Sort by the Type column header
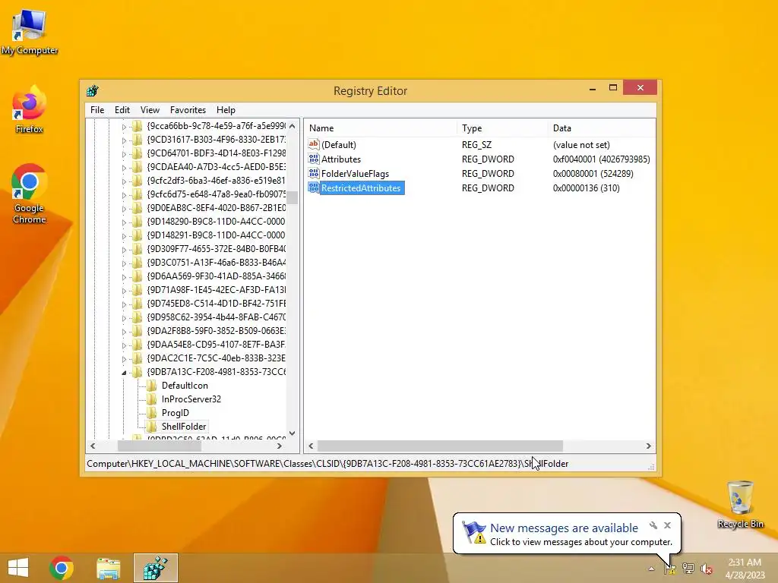The height and width of the screenshot is (583, 778). click(x=502, y=128)
